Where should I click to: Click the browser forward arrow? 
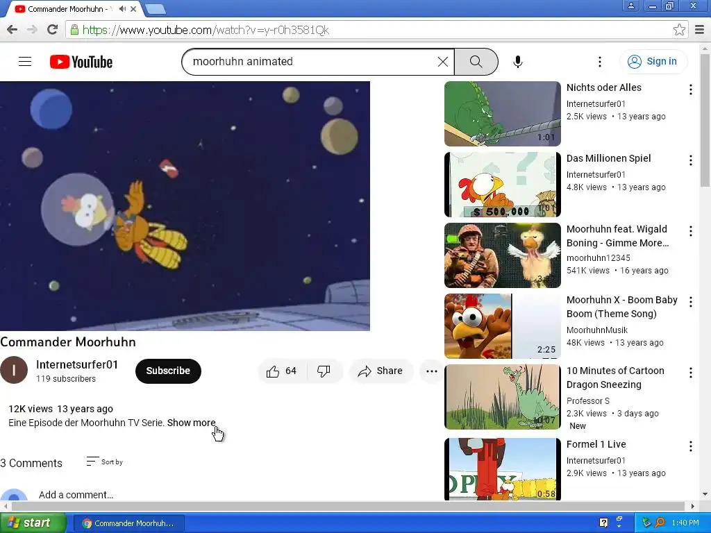pyautogui.click(x=32, y=30)
